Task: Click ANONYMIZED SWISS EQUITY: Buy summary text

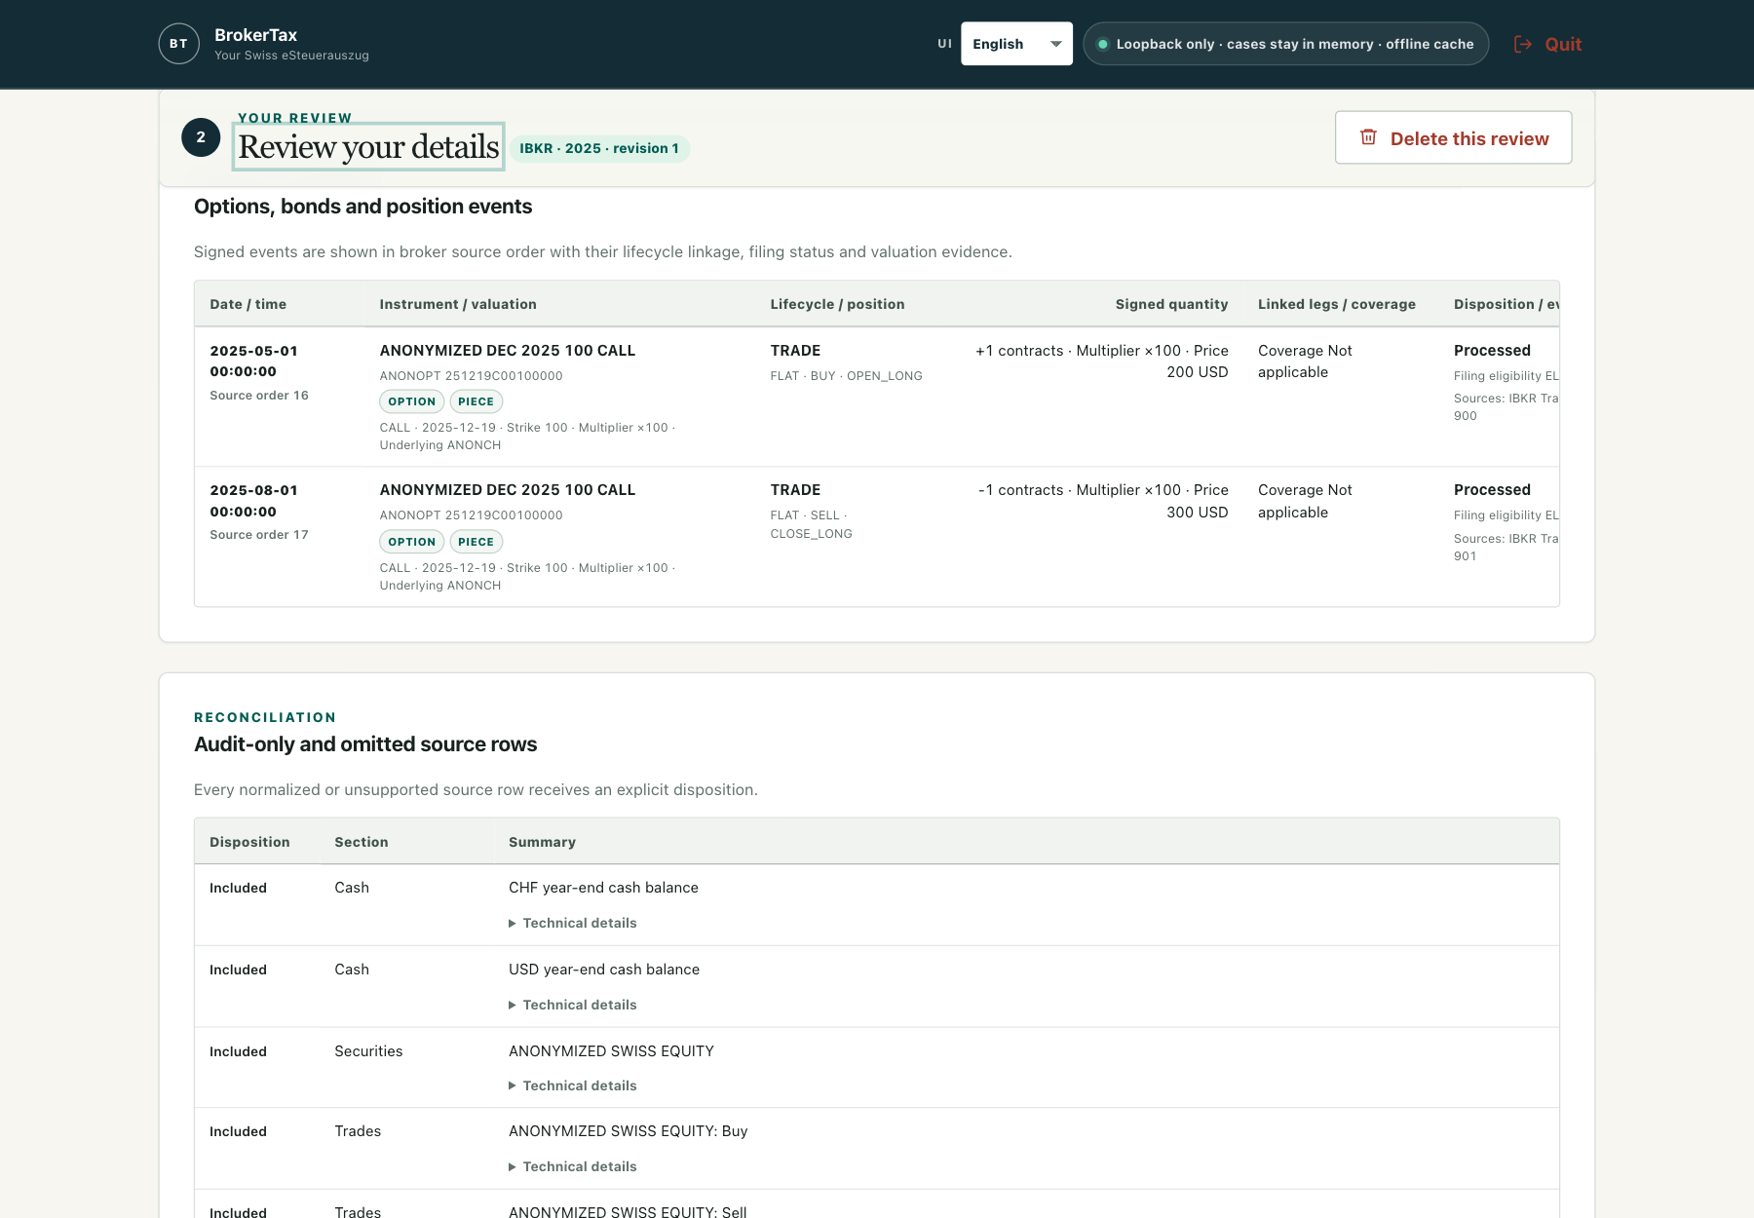Action: coord(629,1131)
